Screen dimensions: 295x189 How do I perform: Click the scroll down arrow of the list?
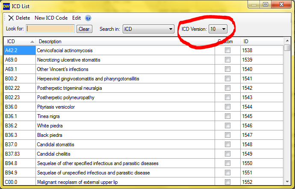287,182
